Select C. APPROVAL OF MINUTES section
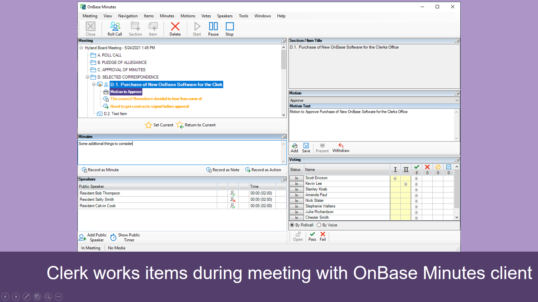The image size is (538, 302). coord(121,70)
